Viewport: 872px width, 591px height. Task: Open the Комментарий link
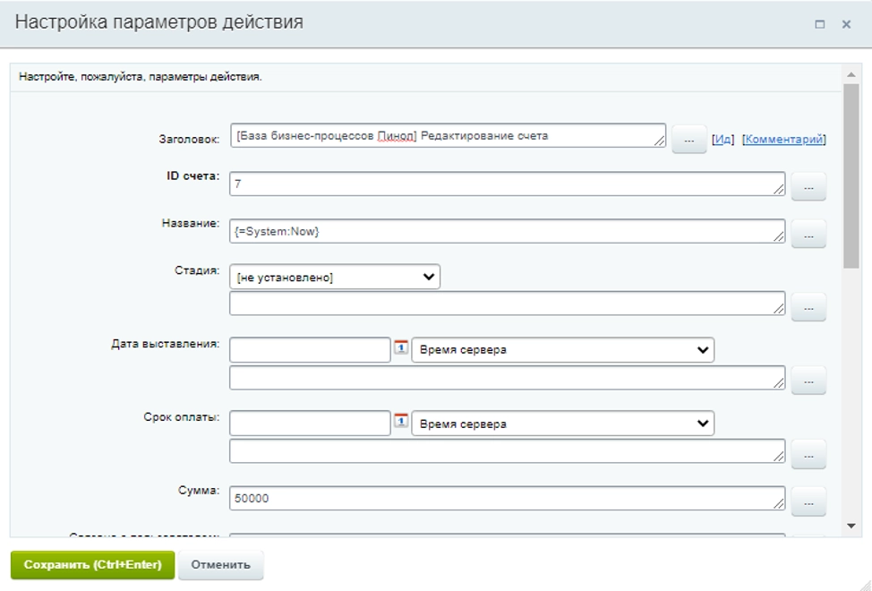pyautogui.click(x=784, y=140)
